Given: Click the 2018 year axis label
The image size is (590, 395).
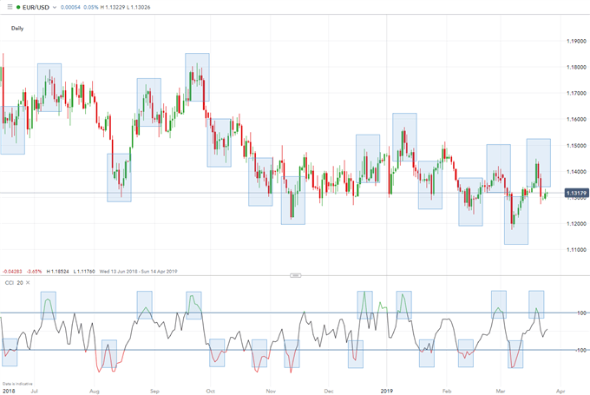Looking at the screenshot, I should pyautogui.click(x=9, y=392).
